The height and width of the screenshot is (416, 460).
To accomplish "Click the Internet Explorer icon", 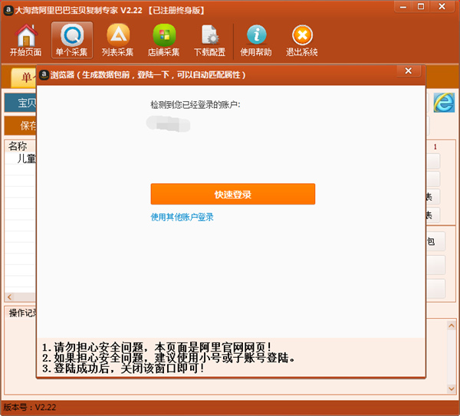I will coord(443,102).
